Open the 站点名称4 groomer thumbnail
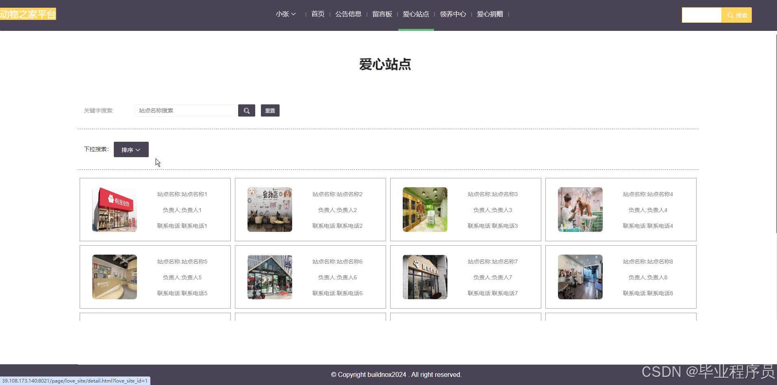Viewport: 777px width, 385px height. [580, 210]
